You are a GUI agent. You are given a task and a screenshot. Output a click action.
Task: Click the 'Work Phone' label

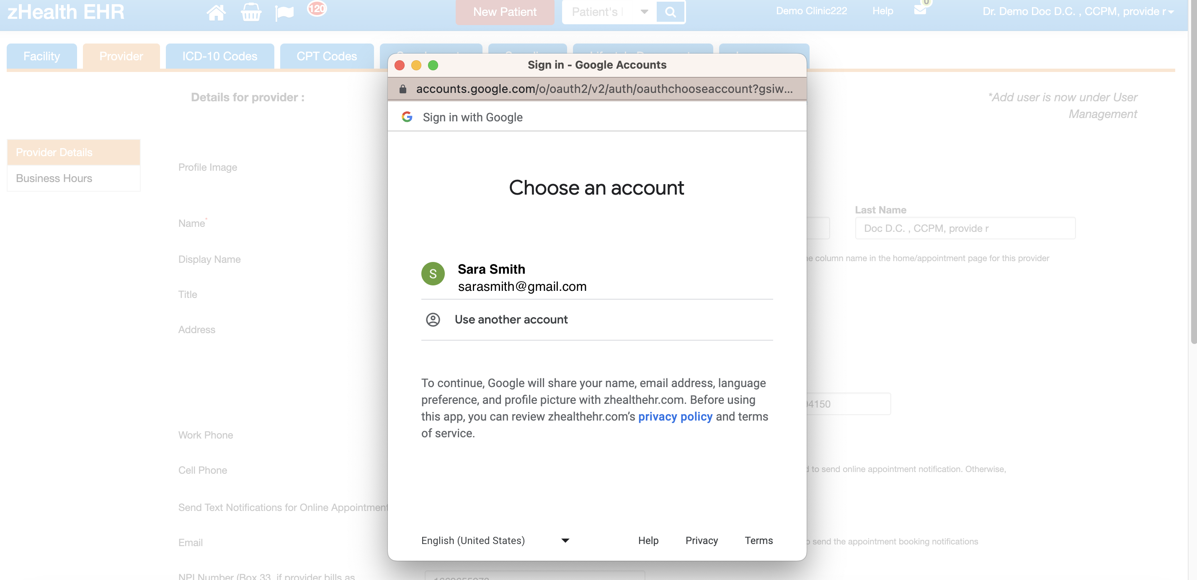tap(206, 435)
